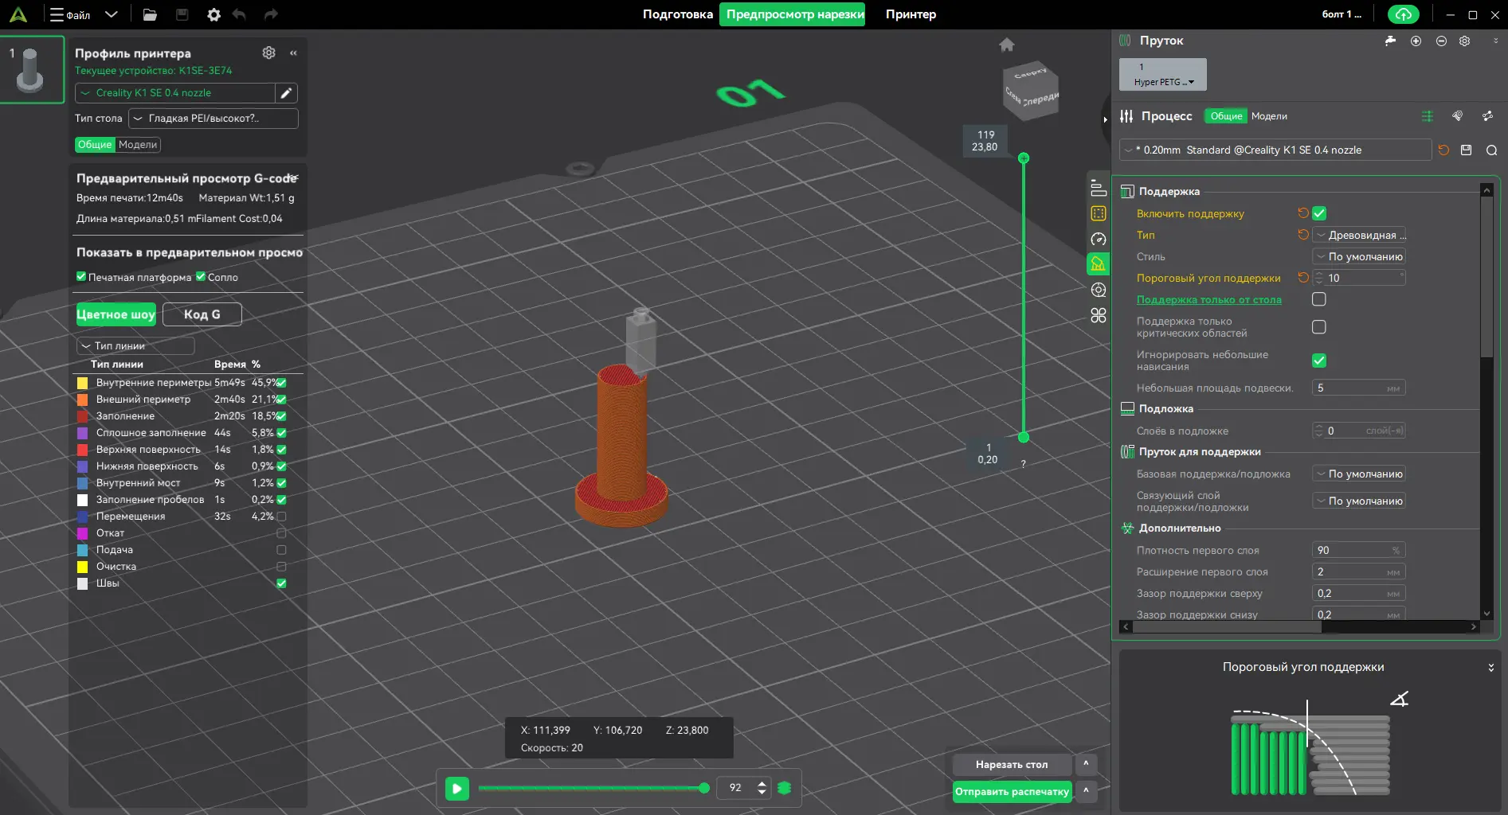The height and width of the screenshot is (815, 1508).
Task: Open the other settings four-circles icon
Action: tap(1099, 315)
